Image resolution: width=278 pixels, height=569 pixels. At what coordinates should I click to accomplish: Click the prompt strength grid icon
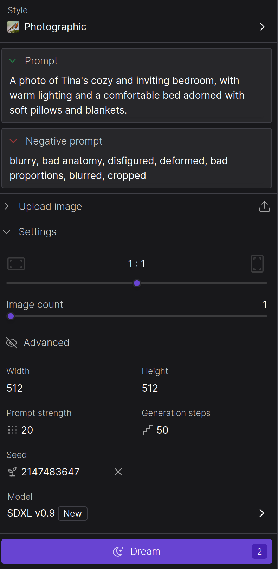[12, 430]
